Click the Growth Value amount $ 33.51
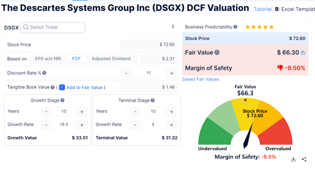The height and width of the screenshot is (173, 315). pyautogui.click(x=80, y=138)
